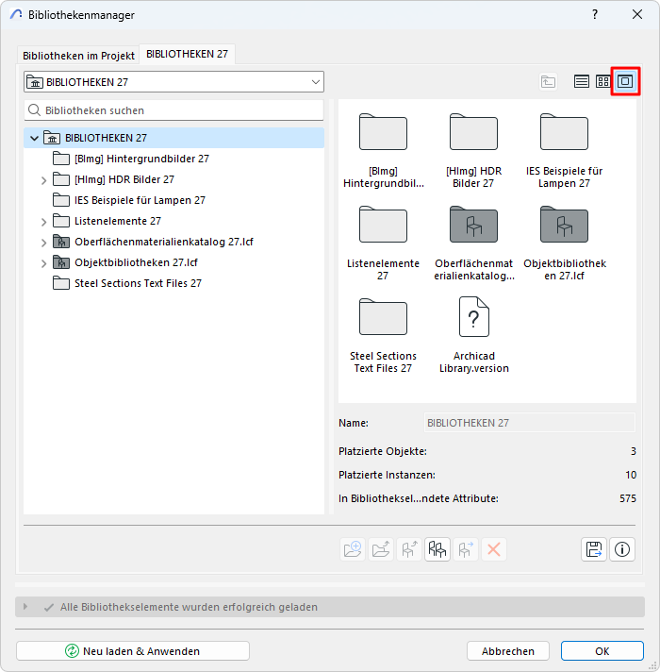Expand the library load status bar
Viewport: 660px width, 672px height.
coord(25,607)
